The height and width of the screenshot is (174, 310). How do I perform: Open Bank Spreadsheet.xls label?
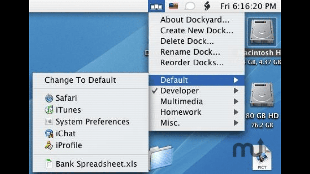(x=96, y=164)
